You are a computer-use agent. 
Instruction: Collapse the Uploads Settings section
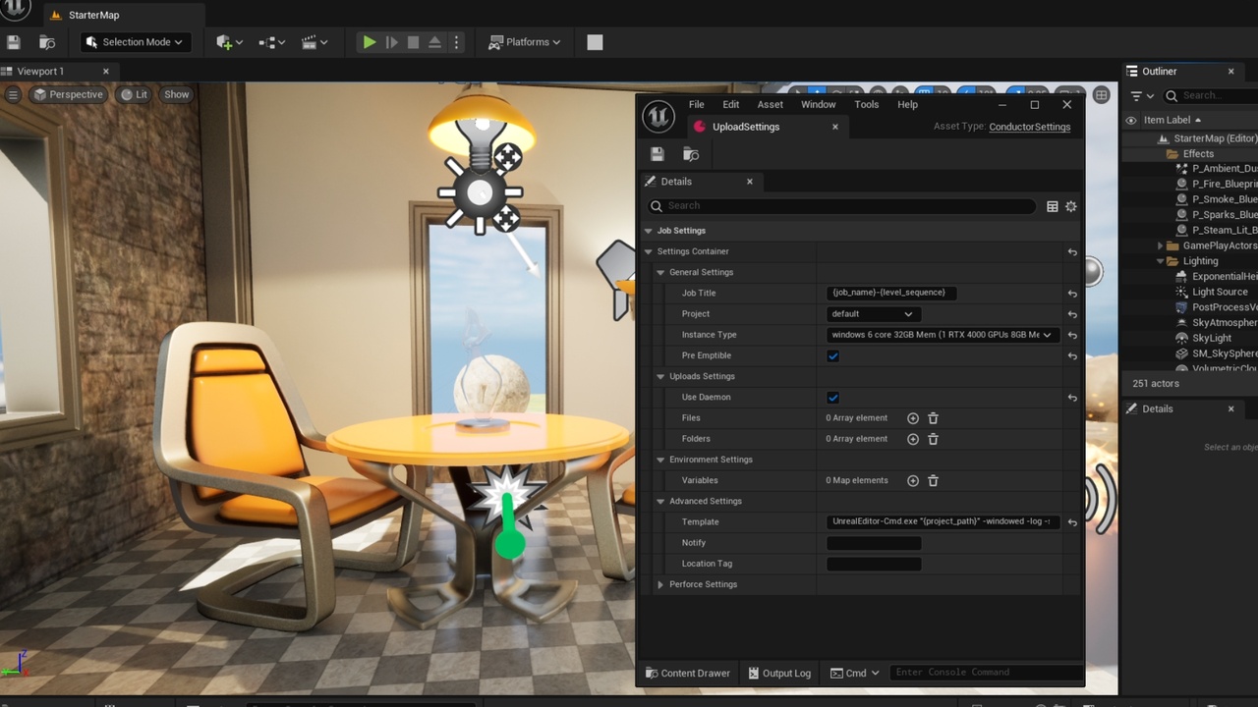coord(660,376)
